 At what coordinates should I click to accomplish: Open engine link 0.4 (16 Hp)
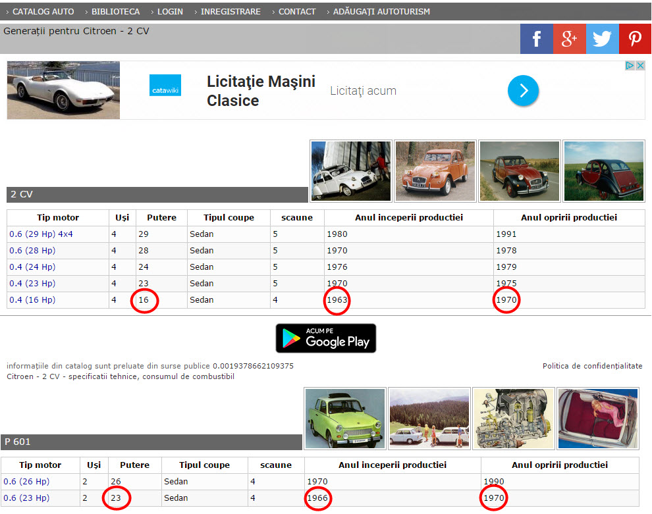click(x=32, y=299)
